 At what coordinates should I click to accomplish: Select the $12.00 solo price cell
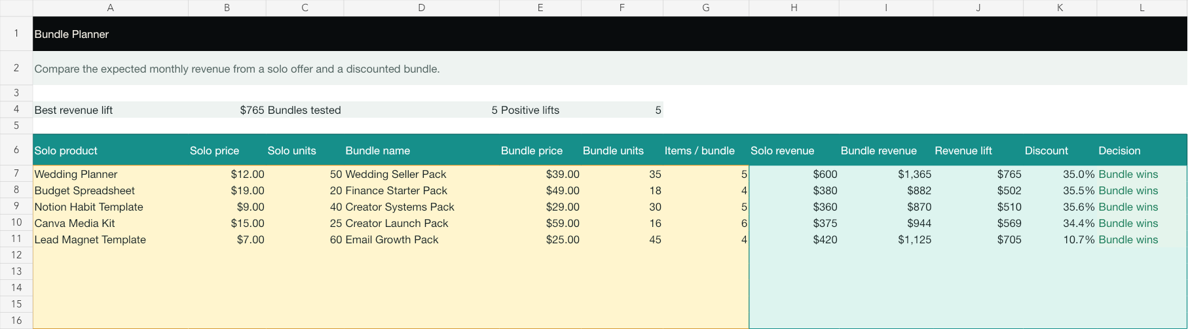pyautogui.click(x=227, y=174)
